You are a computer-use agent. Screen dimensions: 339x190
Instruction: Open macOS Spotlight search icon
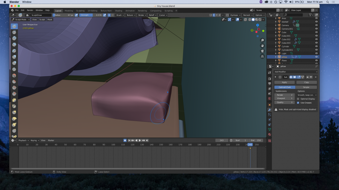tap(328, 2)
